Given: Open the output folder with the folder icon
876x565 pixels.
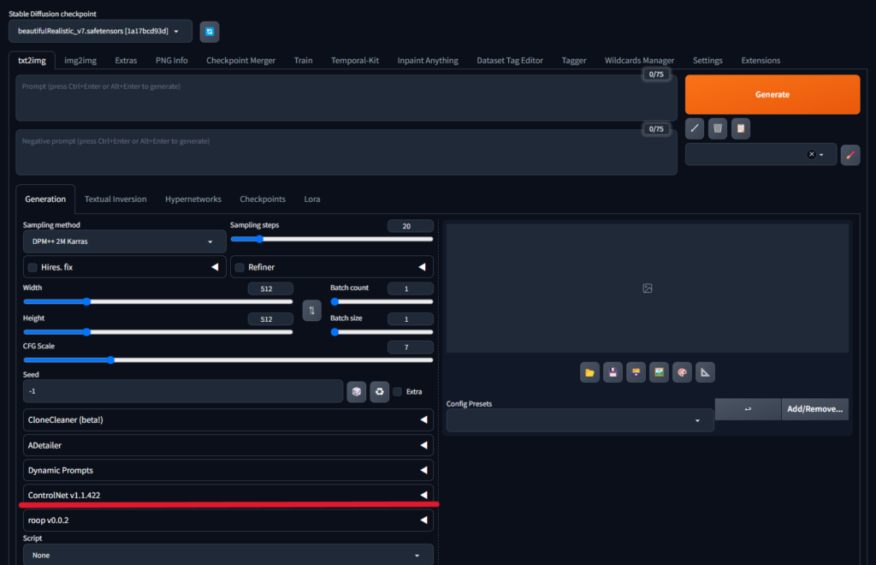Looking at the screenshot, I should (x=589, y=372).
